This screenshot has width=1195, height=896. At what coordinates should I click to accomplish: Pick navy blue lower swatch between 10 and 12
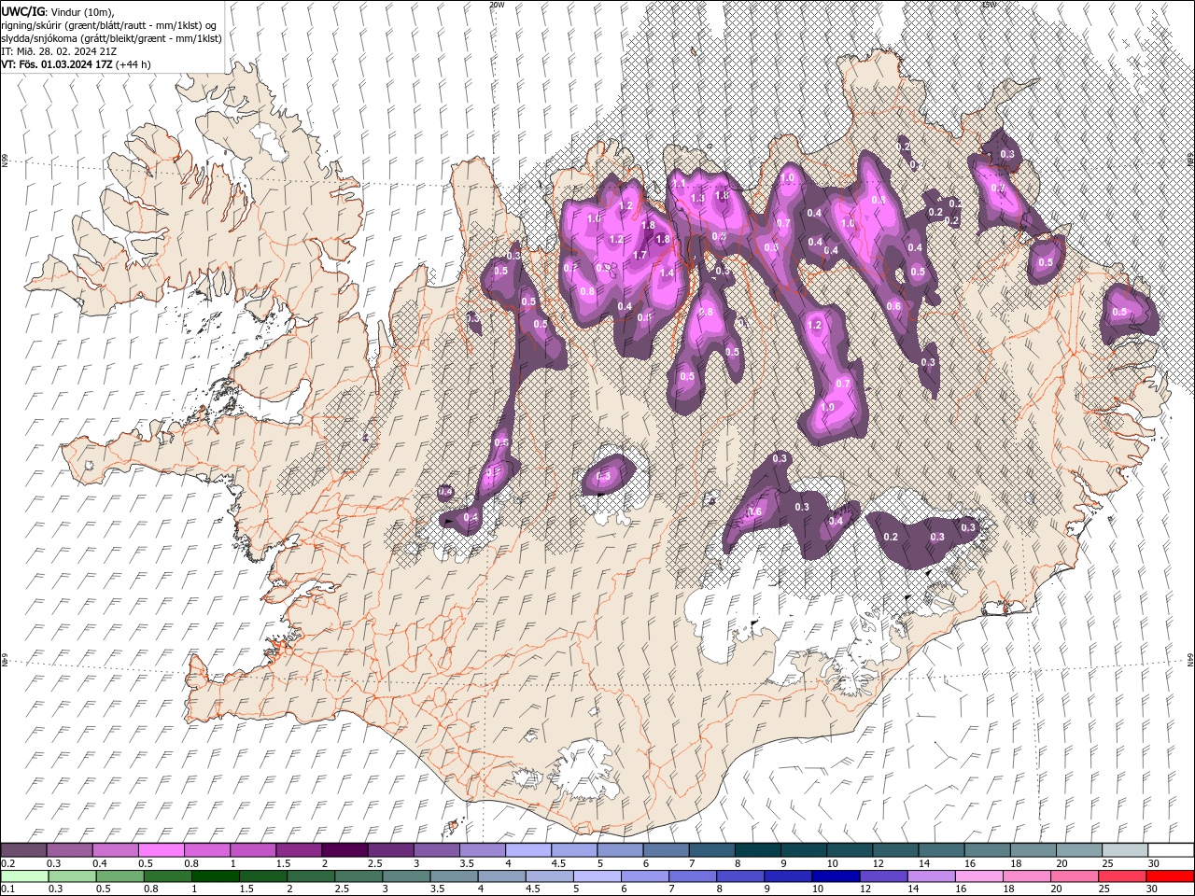tap(836, 876)
